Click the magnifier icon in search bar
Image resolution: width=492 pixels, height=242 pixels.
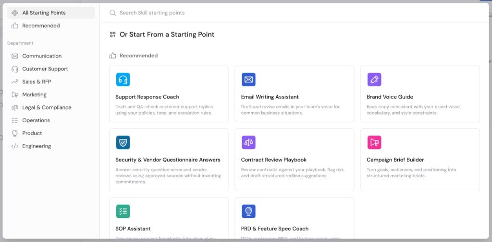pos(112,13)
